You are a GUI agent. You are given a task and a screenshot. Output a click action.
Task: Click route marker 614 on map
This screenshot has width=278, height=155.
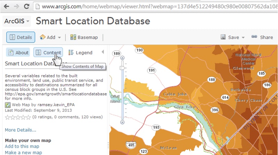coord(225,98)
